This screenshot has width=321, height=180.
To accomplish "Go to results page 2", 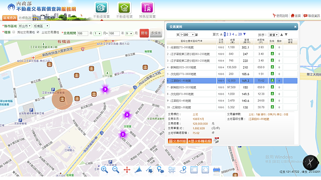I will tap(227, 34).
